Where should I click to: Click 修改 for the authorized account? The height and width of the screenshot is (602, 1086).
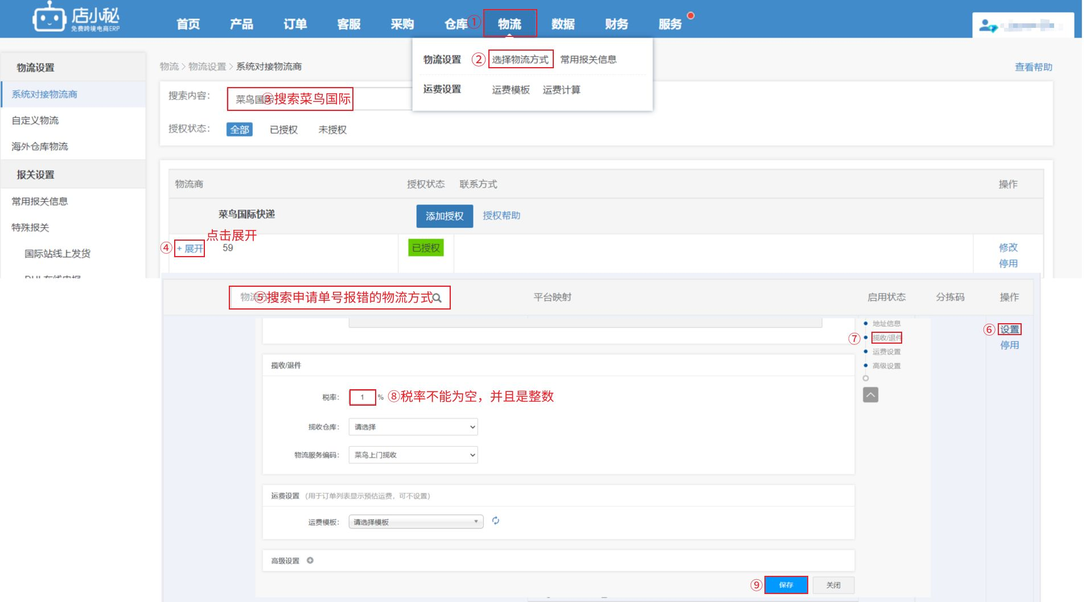(x=1008, y=247)
